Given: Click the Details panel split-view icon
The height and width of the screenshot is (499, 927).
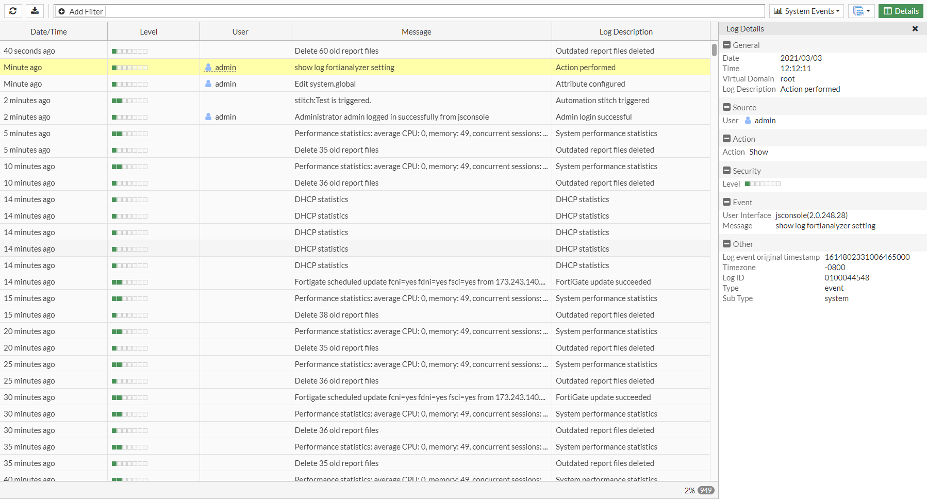Looking at the screenshot, I should tap(888, 10).
